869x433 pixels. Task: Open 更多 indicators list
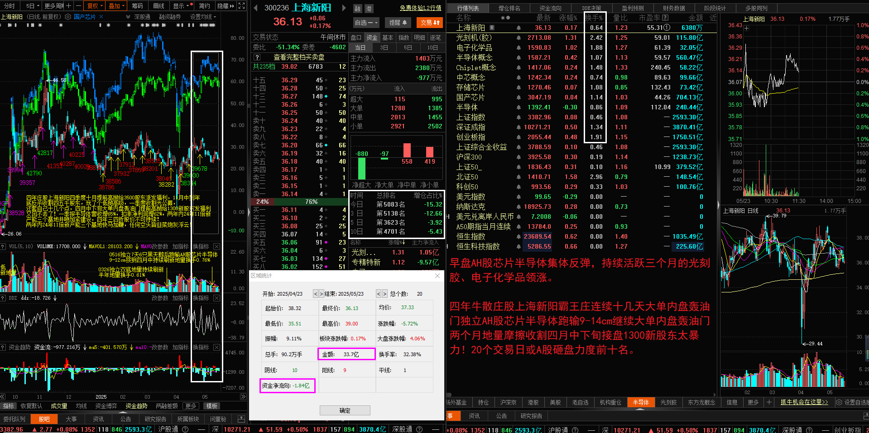(x=191, y=406)
